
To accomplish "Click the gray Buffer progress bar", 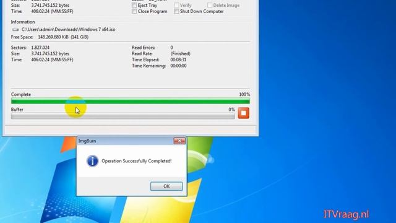I will pyautogui.click(x=123, y=116).
